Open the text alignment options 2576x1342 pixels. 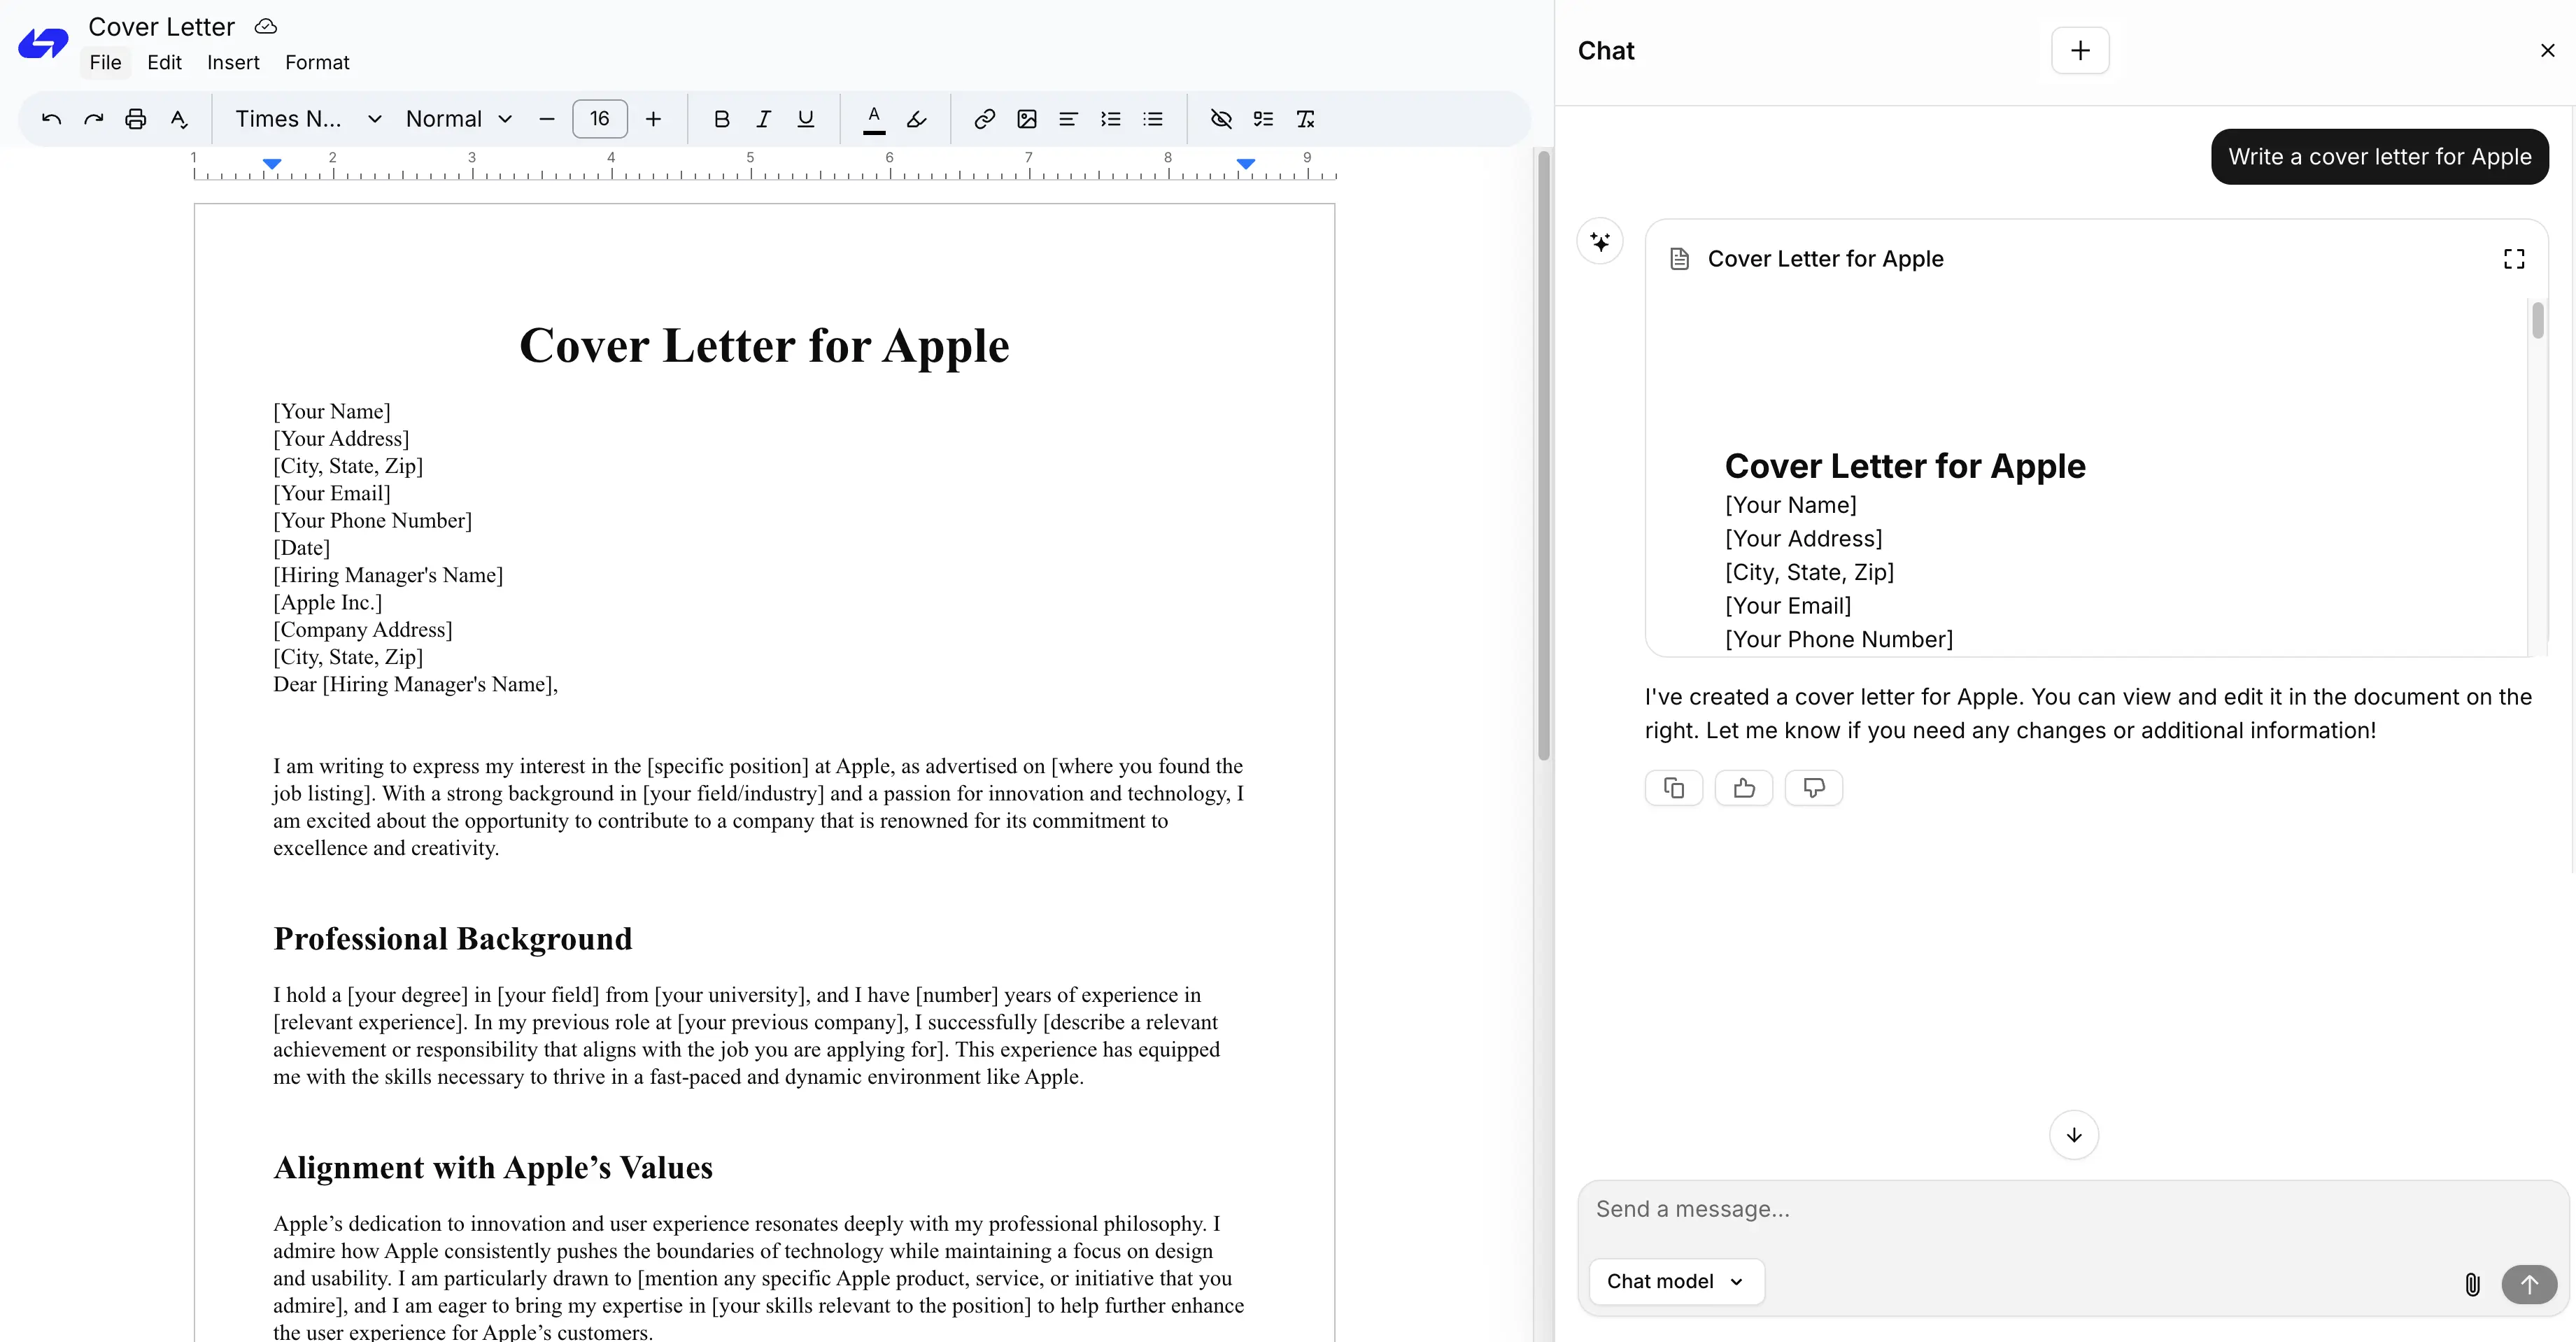[x=1068, y=119]
